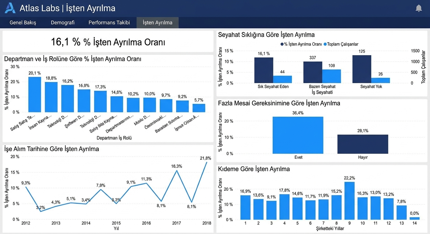The height and width of the screenshot is (234, 430).
Task: Click 'İşe Alım Tarihine Göre İşten Ayrılma' title
Action: tap(52, 149)
